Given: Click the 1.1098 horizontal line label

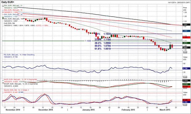Looking at the screenshot, I should click(x=88, y=41).
